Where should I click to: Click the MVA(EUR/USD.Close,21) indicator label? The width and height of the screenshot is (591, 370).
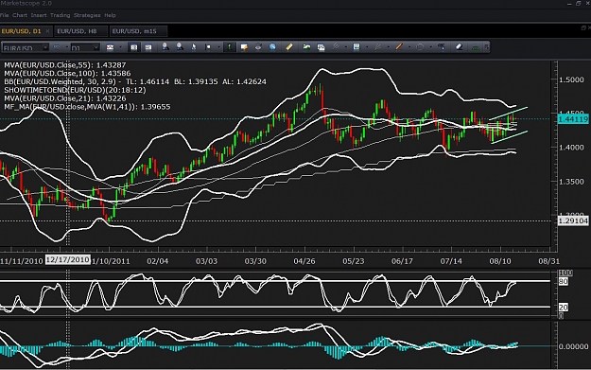[65, 98]
